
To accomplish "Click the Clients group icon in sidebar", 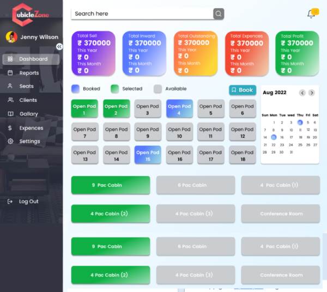I will tap(10, 100).
